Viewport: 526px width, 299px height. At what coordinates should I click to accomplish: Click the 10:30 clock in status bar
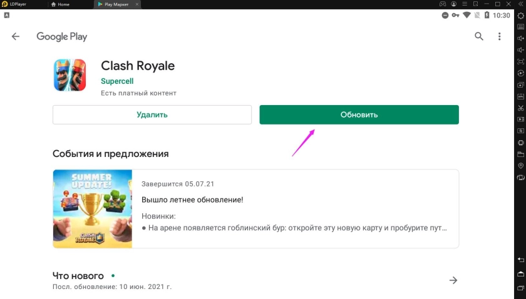click(501, 16)
